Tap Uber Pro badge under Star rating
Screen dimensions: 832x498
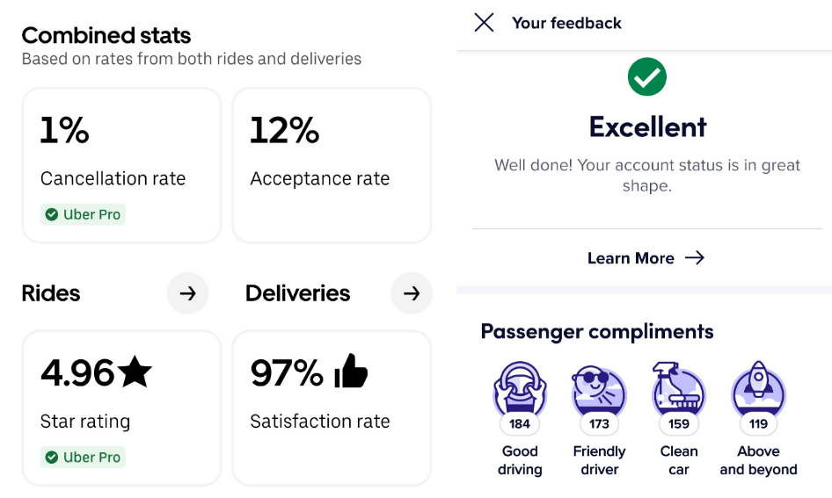point(84,458)
